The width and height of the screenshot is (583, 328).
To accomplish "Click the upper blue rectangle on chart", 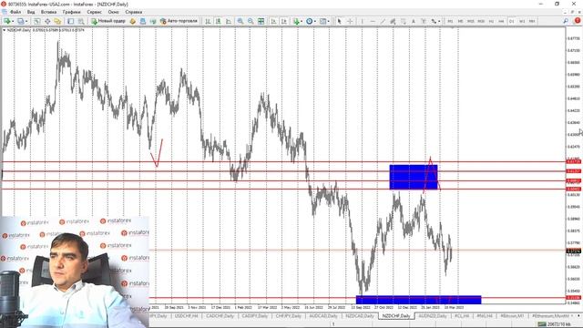I will [x=414, y=177].
